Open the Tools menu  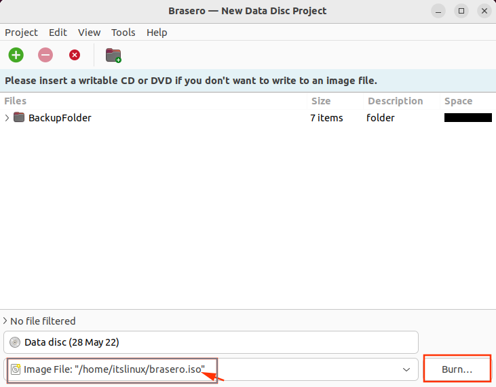point(123,33)
